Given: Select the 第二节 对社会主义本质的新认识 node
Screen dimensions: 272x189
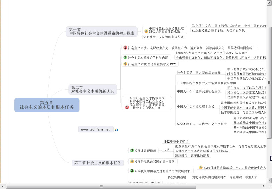Looking at the screenshot, I should click(x=93, y=89).
